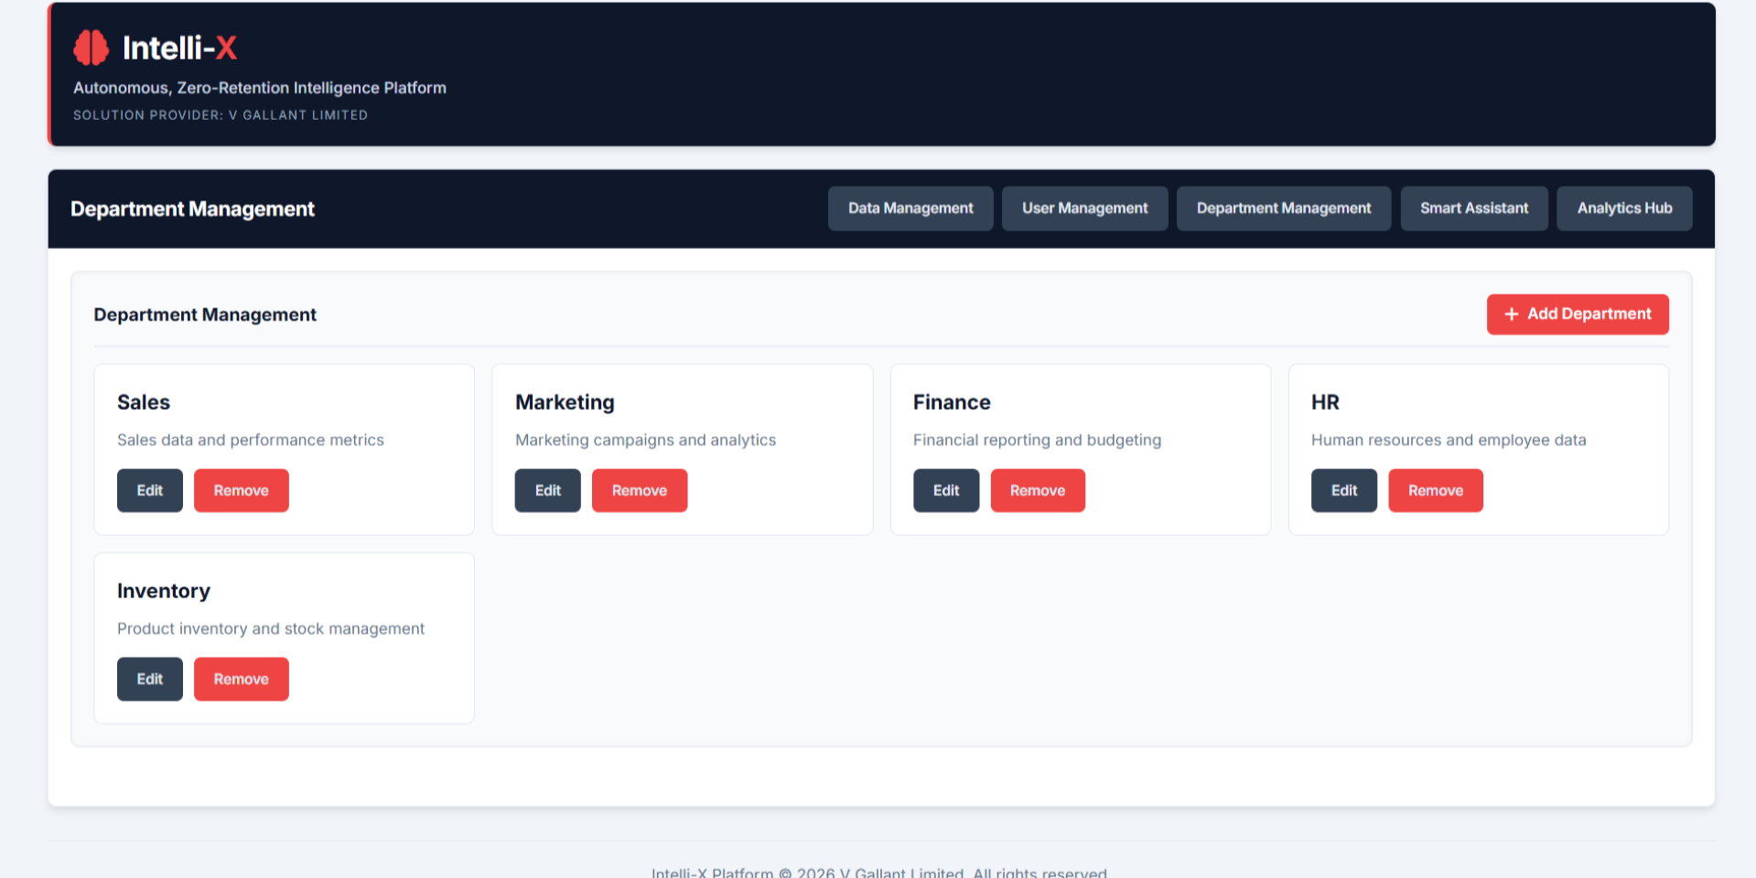1756x878 pixels.
Task: Remove the Finance department
Action: tap(1037, 491)
